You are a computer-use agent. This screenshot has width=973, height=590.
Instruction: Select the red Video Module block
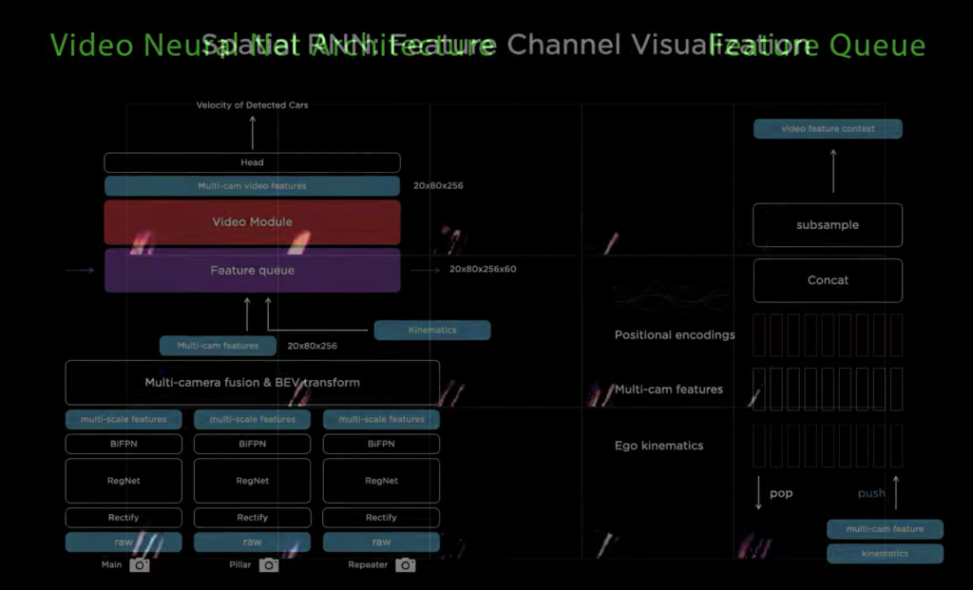coord(252,222)
